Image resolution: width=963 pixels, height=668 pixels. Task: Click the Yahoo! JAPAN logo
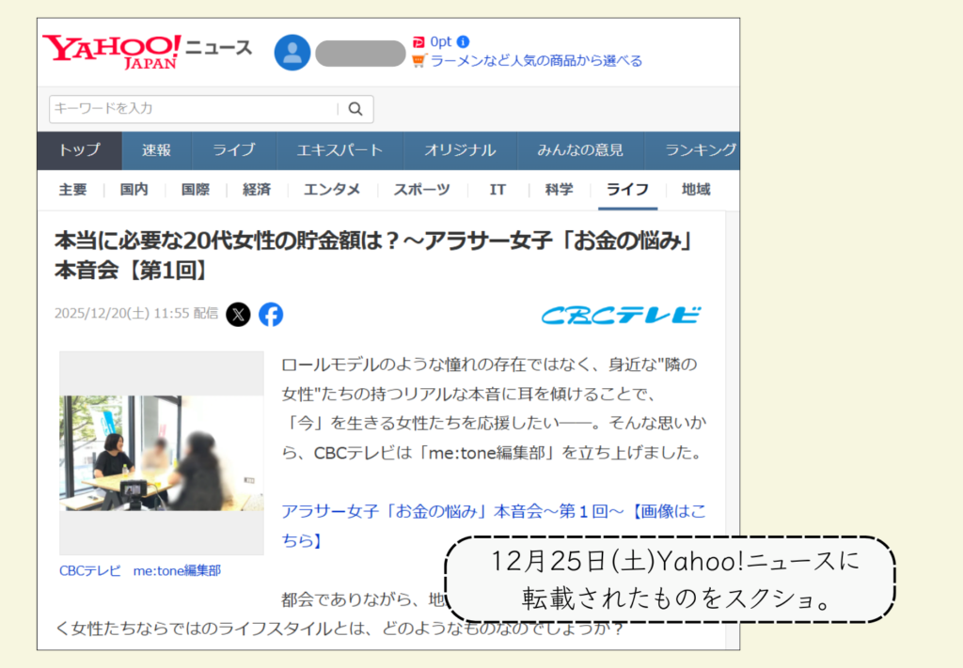[112, 52]
